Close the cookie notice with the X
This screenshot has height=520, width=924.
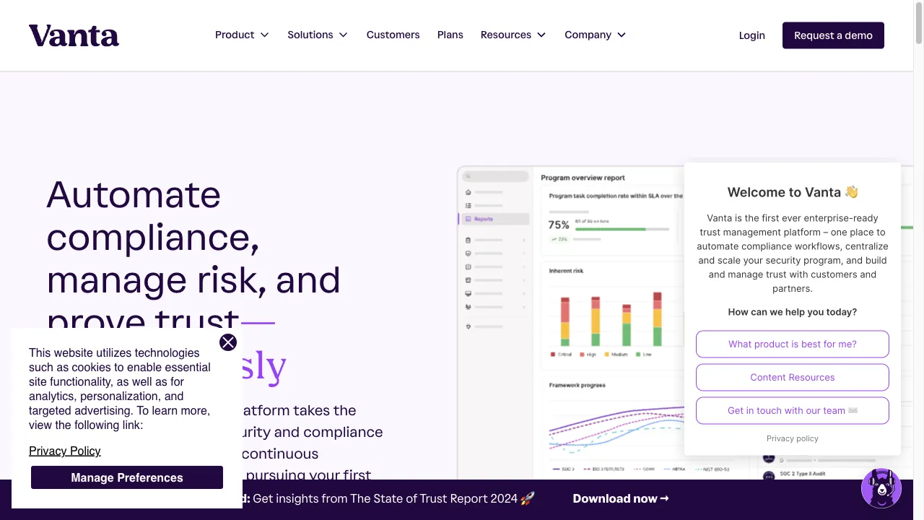pyautogui.click(x=228, y=342)
